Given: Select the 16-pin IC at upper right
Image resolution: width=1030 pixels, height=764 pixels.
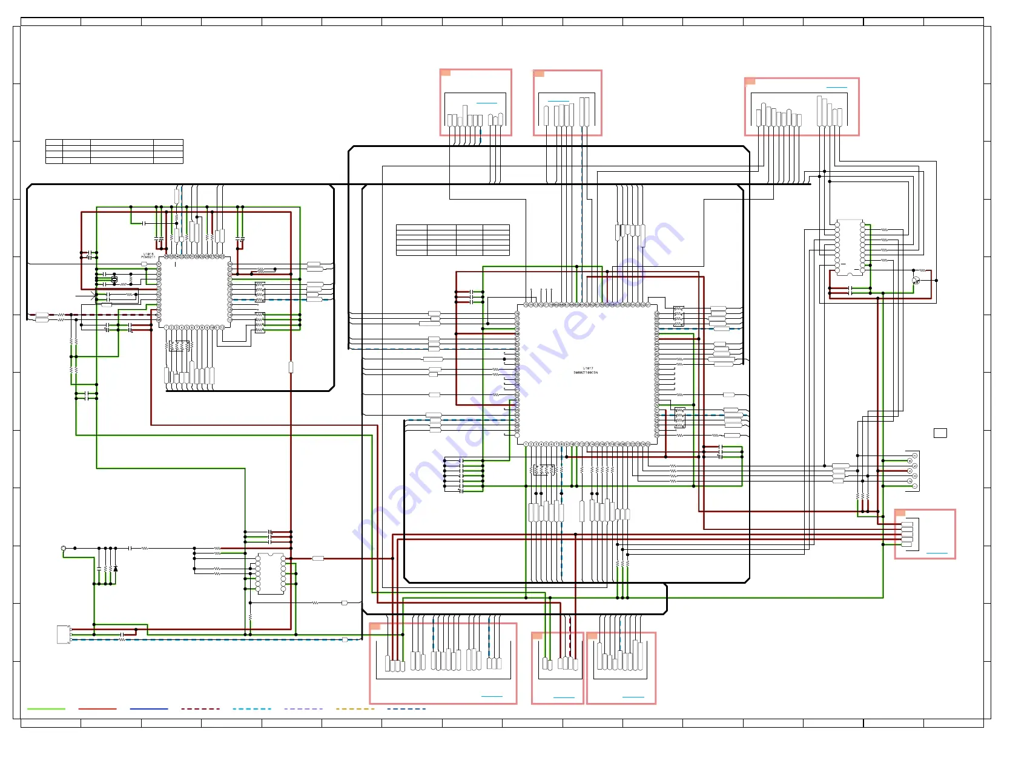Looking at the screenshot, I should tap(850, 247).
